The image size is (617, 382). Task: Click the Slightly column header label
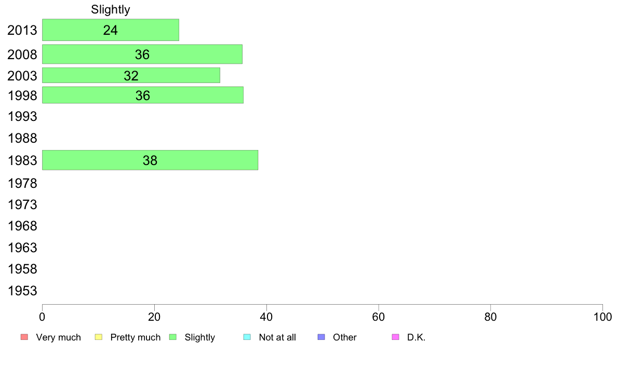click(x=111, y=9)
